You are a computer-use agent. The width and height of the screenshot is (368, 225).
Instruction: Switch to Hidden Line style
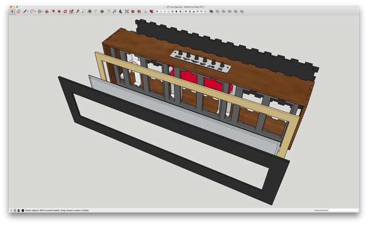pyautogui.click(x=169, y=11)
